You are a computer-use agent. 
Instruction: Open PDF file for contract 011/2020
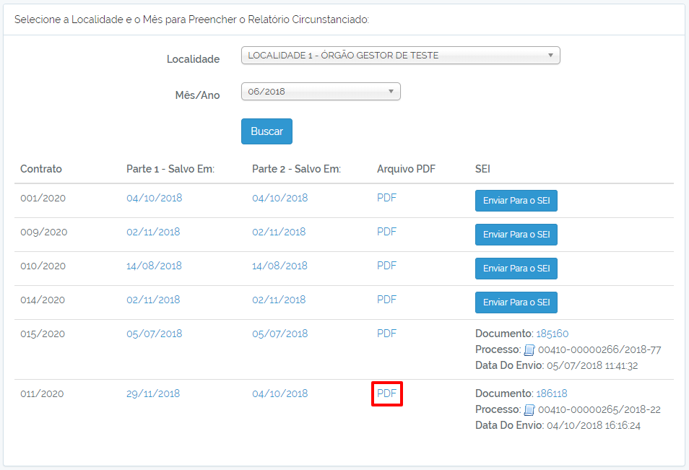point(386,393)
